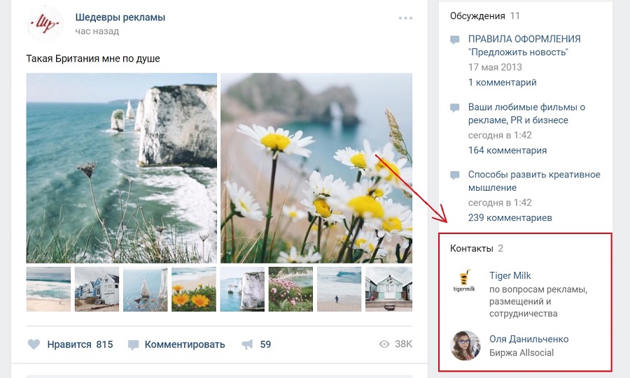
Task: Click the comment speech bubble icon
Action: [134, 344]
